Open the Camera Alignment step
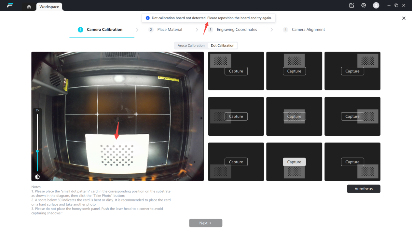The image size is (412, 244). point(308,30)
